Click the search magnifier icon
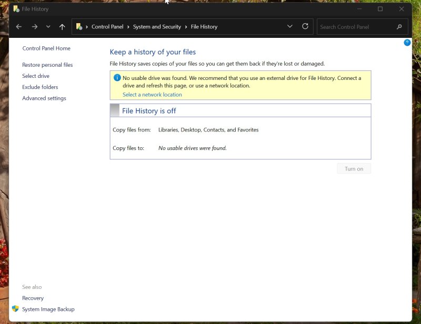This screenshot has width=421, height=324. [399, 27]
